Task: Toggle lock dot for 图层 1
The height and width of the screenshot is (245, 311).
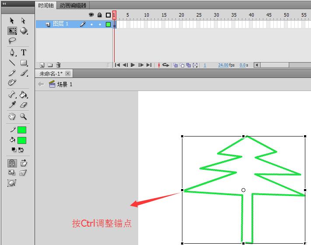Action: point(100,24)
